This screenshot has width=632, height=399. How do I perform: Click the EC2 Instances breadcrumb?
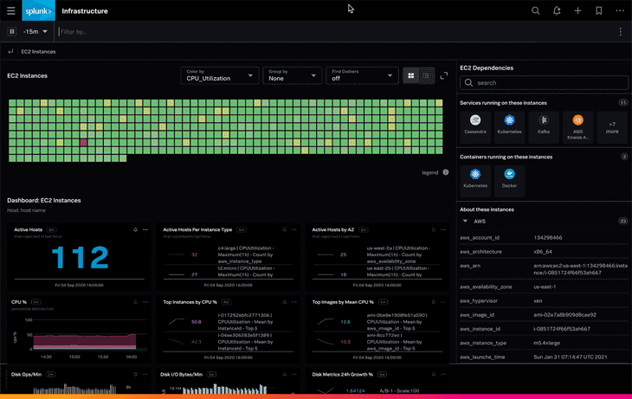[37, 52]
